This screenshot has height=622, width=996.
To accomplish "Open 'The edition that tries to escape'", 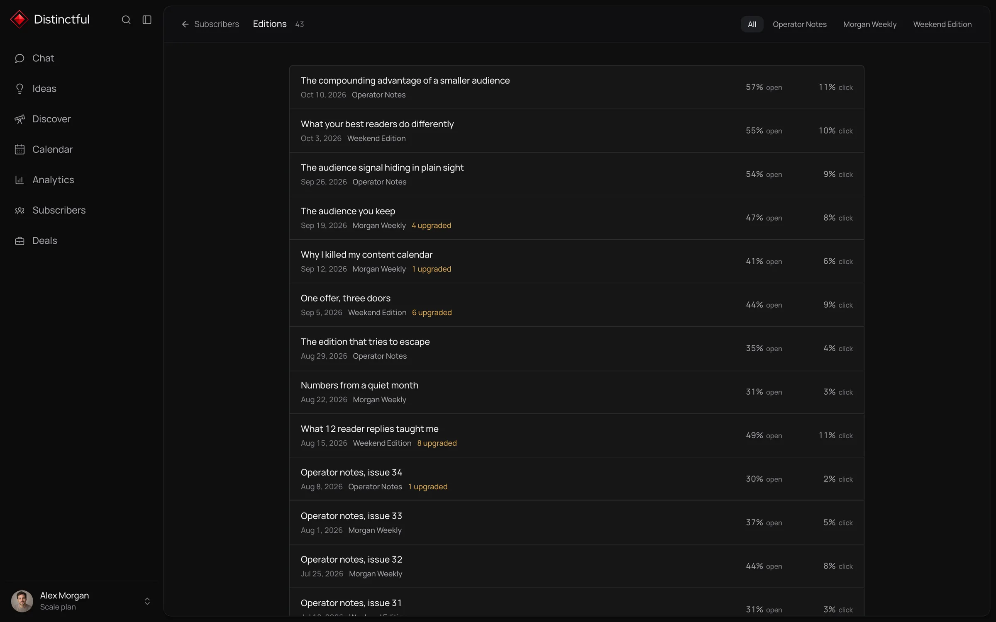I will (x=576, y=348).
